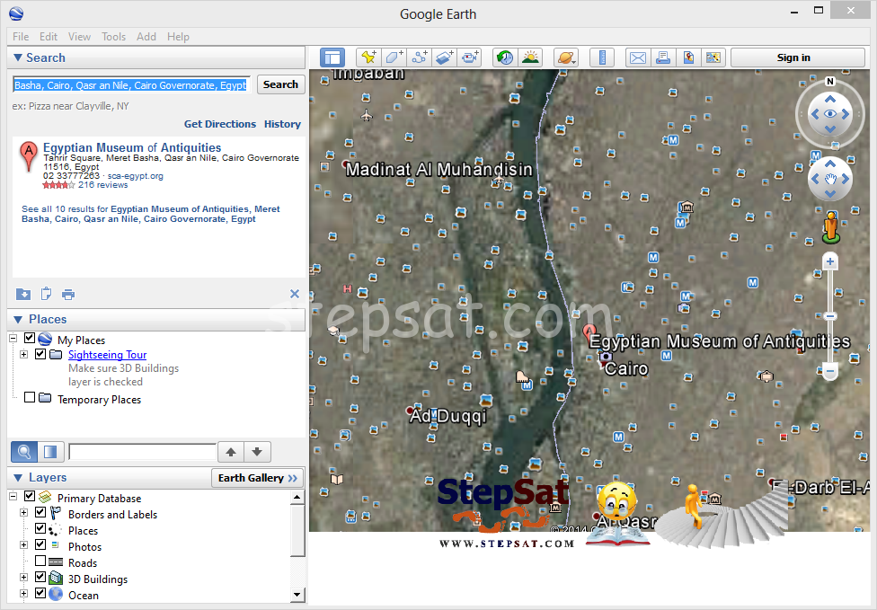This screenshot has width=877, height=610.
Task: Select the Add Path tool
Action: click(420, 57)
